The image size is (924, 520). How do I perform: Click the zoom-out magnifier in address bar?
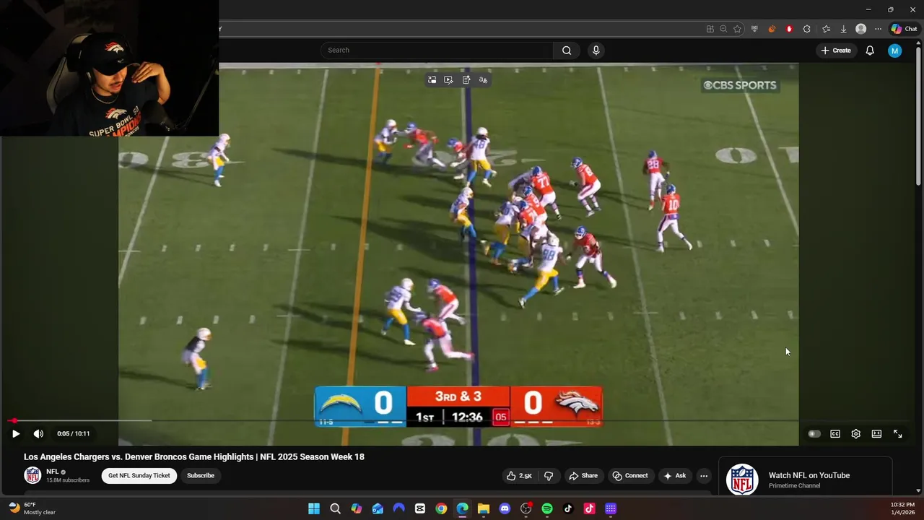point(723,29)
